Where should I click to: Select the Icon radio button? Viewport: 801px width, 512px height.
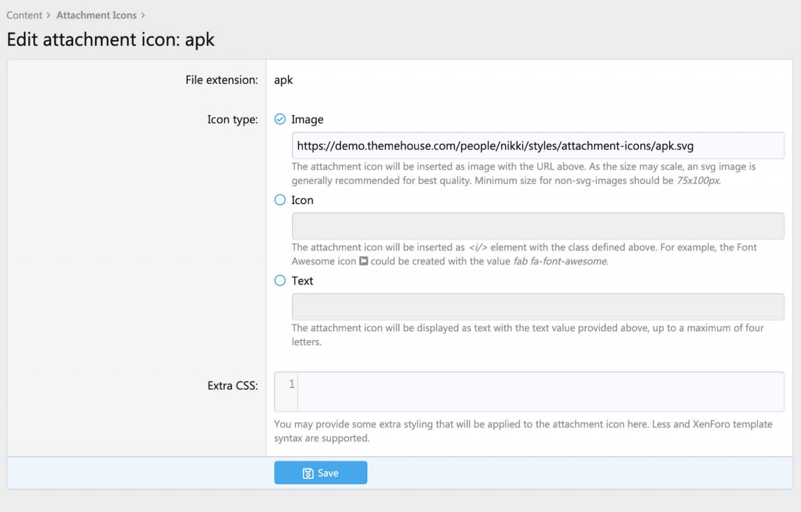point(280,200)
